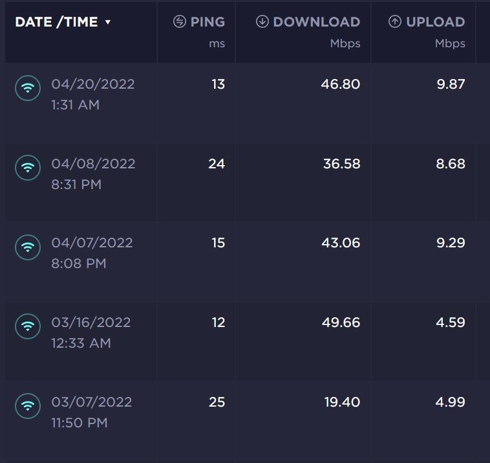Sort results by the UPLOAD column
The width and height of the screenshot is (490, 463).
pyautogui.click(x=435, y=22)
